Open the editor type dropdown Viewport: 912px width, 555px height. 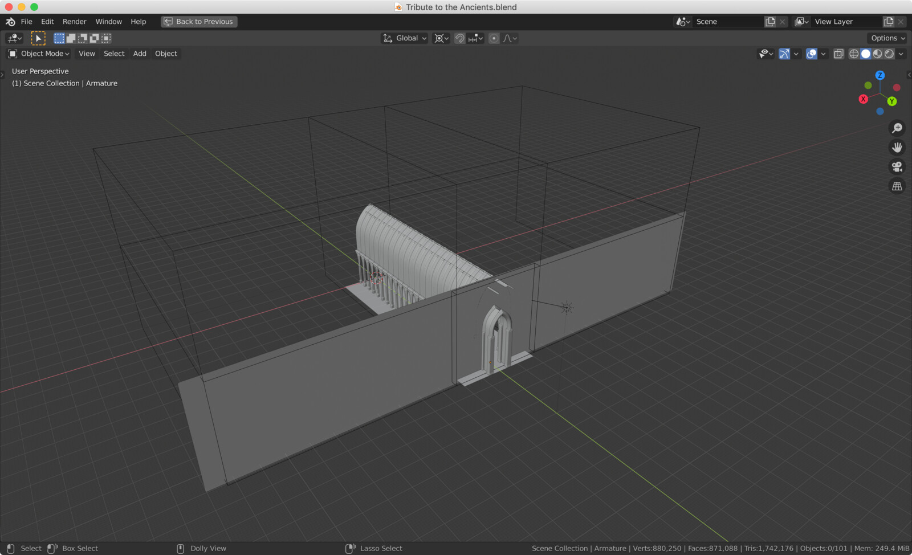pos(14,38)
